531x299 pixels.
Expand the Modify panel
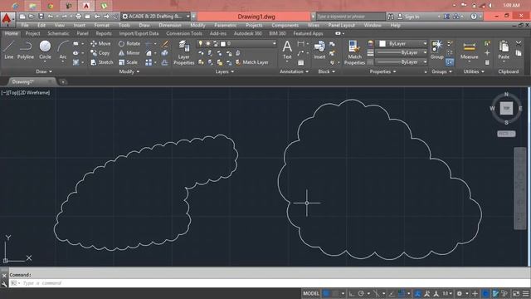129,71
